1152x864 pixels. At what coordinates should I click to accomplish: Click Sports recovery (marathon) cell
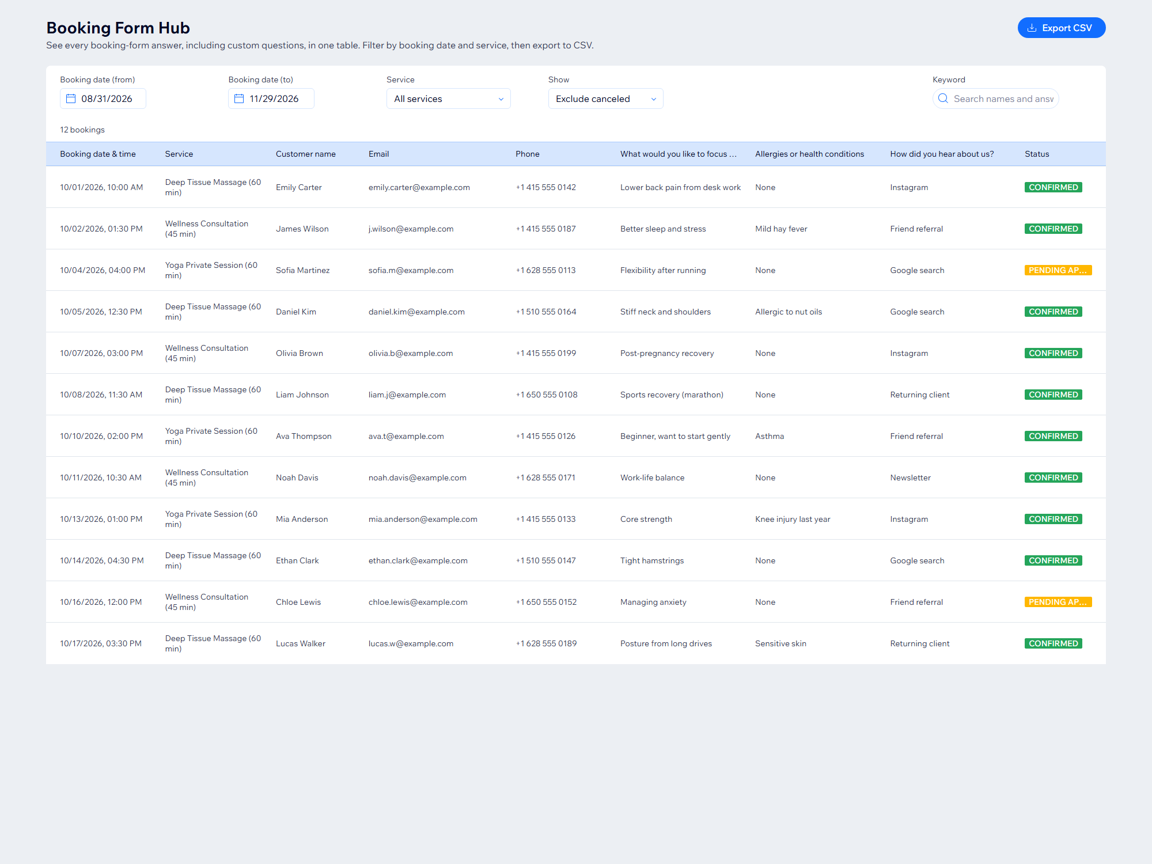tap(672, 395)
